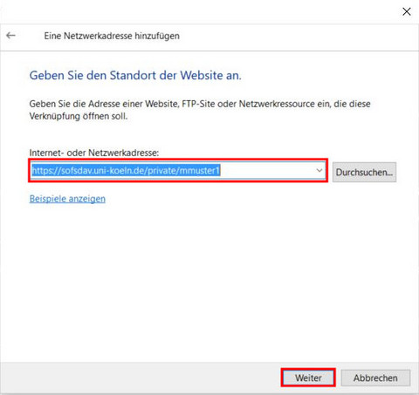Viewport: 419px width, 395px height.
Task: Go back using the left arrow icon
Action: pos(10,36)
